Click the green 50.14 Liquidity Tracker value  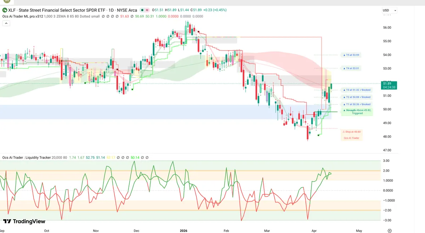135,157
